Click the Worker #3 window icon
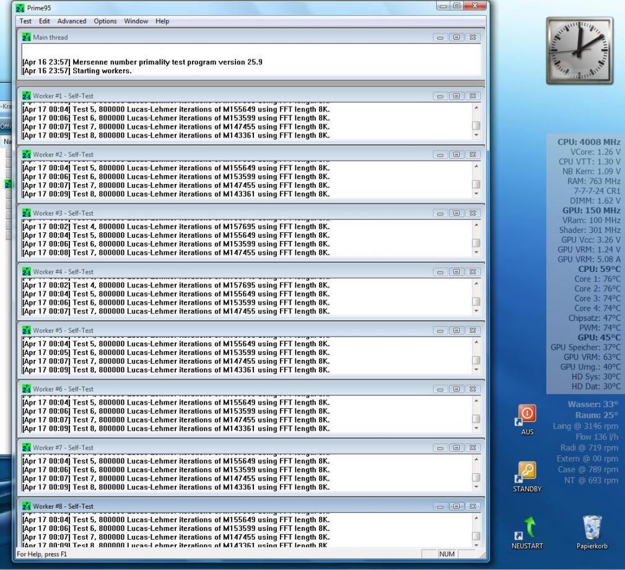 (x=26, y=213)
